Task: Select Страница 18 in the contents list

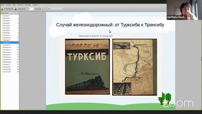Action: pos(10,57)
